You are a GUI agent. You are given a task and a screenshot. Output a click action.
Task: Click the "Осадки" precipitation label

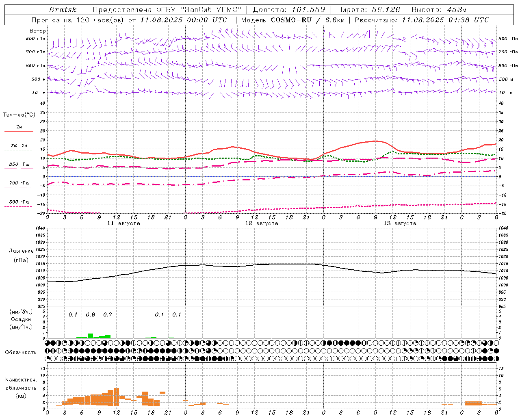point(21,319)
